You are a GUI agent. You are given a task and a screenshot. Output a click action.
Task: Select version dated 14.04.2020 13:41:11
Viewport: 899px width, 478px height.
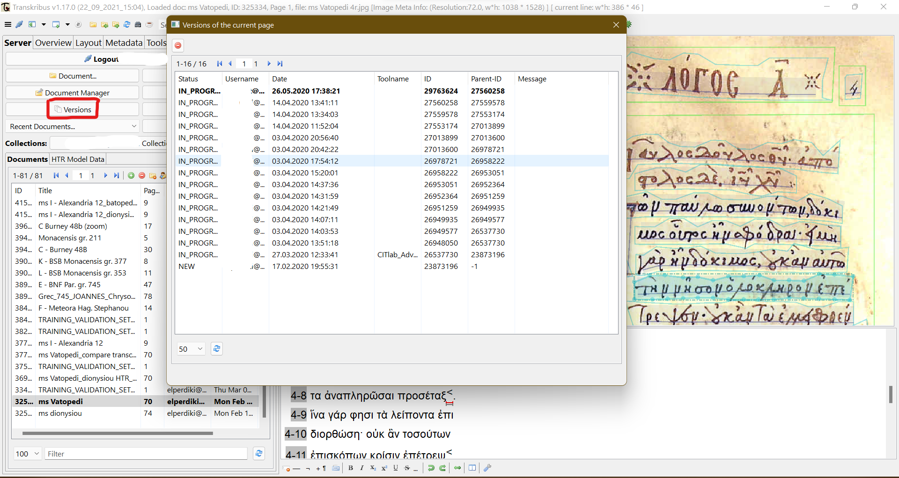tap(392, 102)
